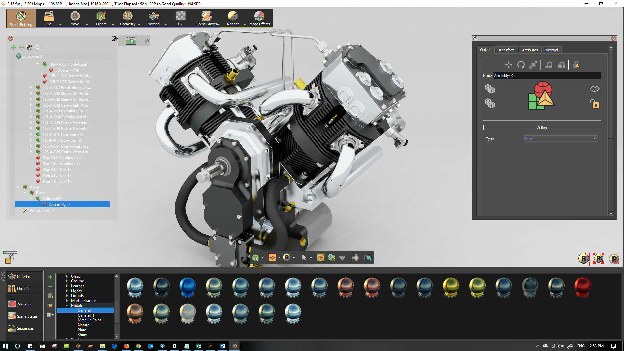Toggle the eye visibility of Assembly~2

pyautogui.click(x=594, y=89)
